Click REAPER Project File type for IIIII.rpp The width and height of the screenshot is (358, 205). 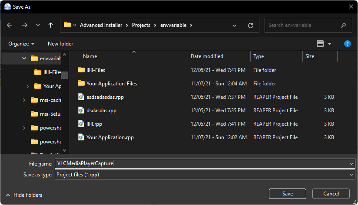coord(275,124)
